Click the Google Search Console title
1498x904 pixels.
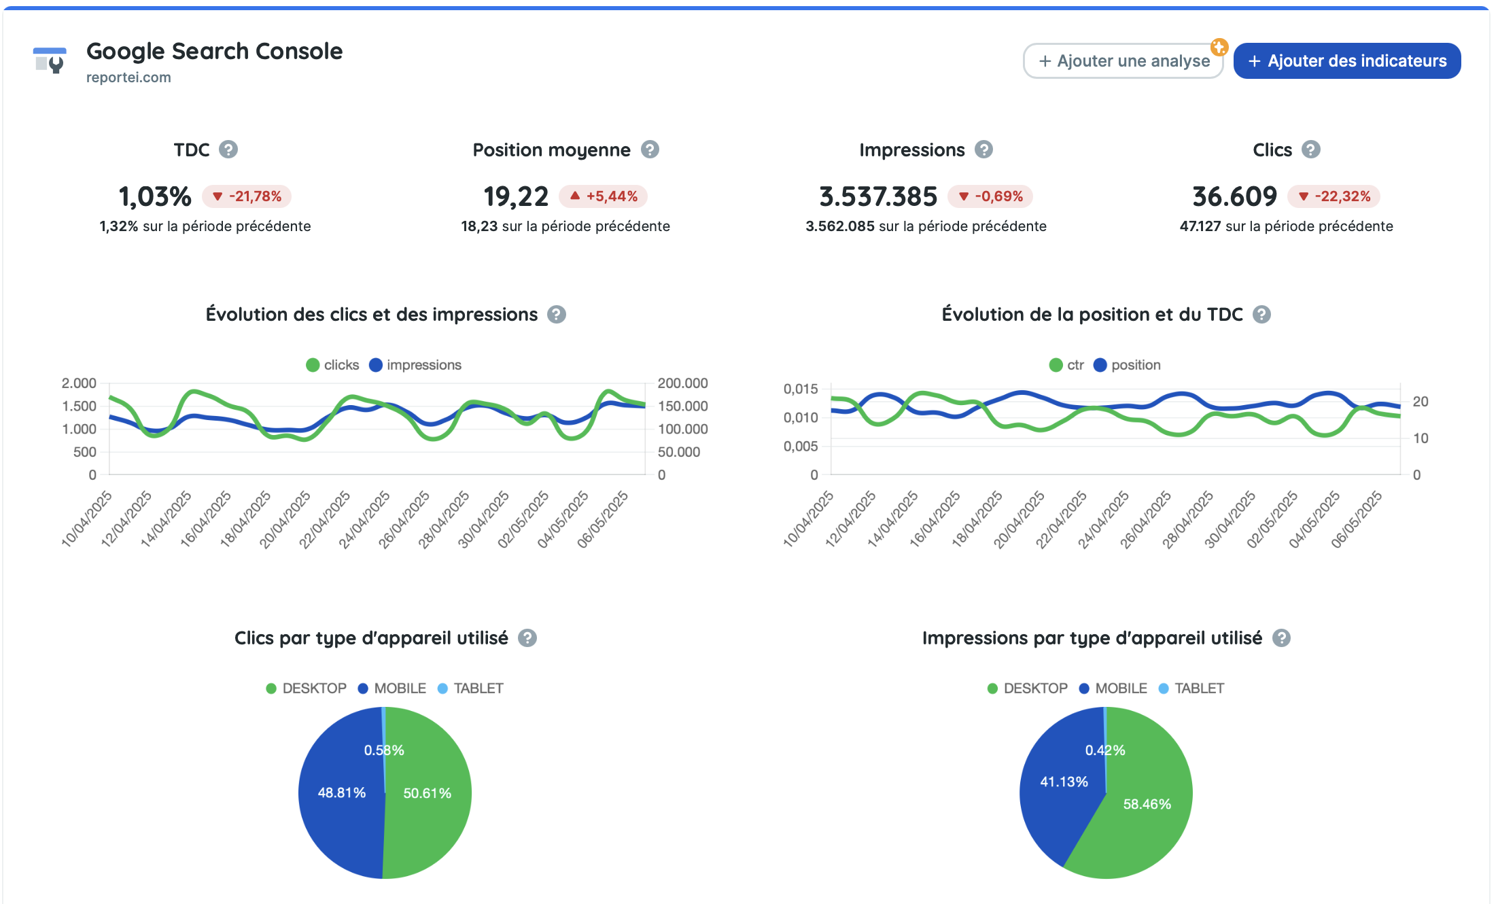[214, 50]
